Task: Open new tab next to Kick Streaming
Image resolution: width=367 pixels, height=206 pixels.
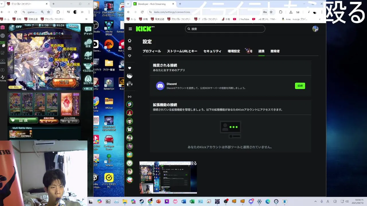Action: [180, 4]
